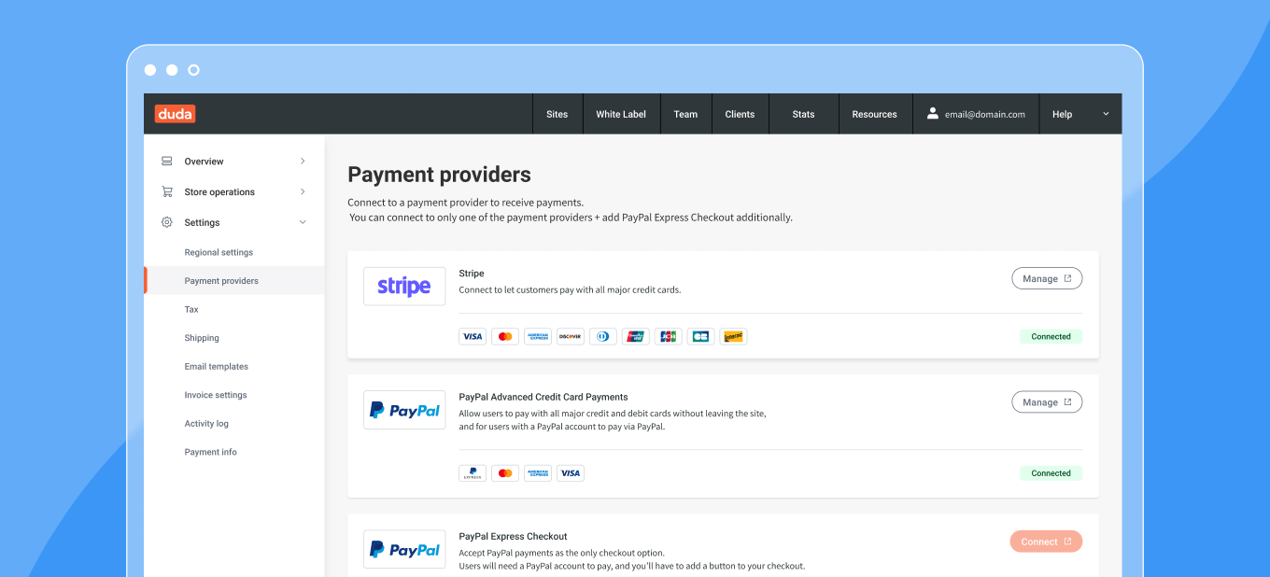The height and width of the screenshot is (577, 1270).
Task: Expand the Overview section chevron
Action: pyautogui.click(x=303, y=162)
